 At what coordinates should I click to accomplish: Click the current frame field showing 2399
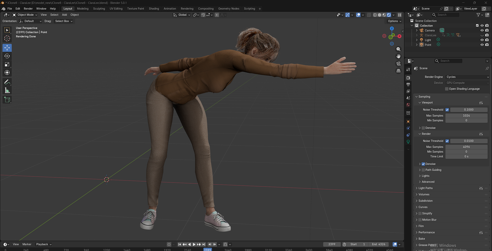click(332, 244)
